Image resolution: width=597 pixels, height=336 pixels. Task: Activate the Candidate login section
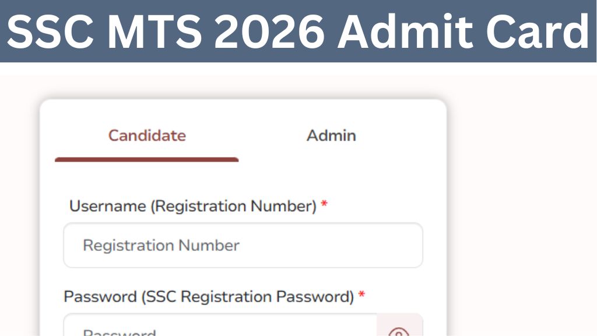[146, 136]
